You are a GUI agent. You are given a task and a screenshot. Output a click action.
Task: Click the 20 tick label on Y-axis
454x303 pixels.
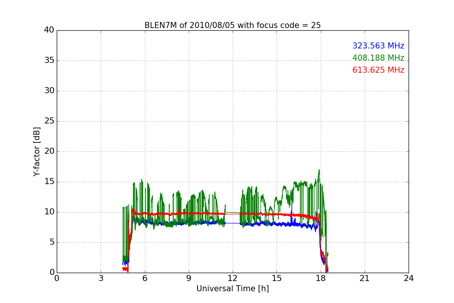49,151
